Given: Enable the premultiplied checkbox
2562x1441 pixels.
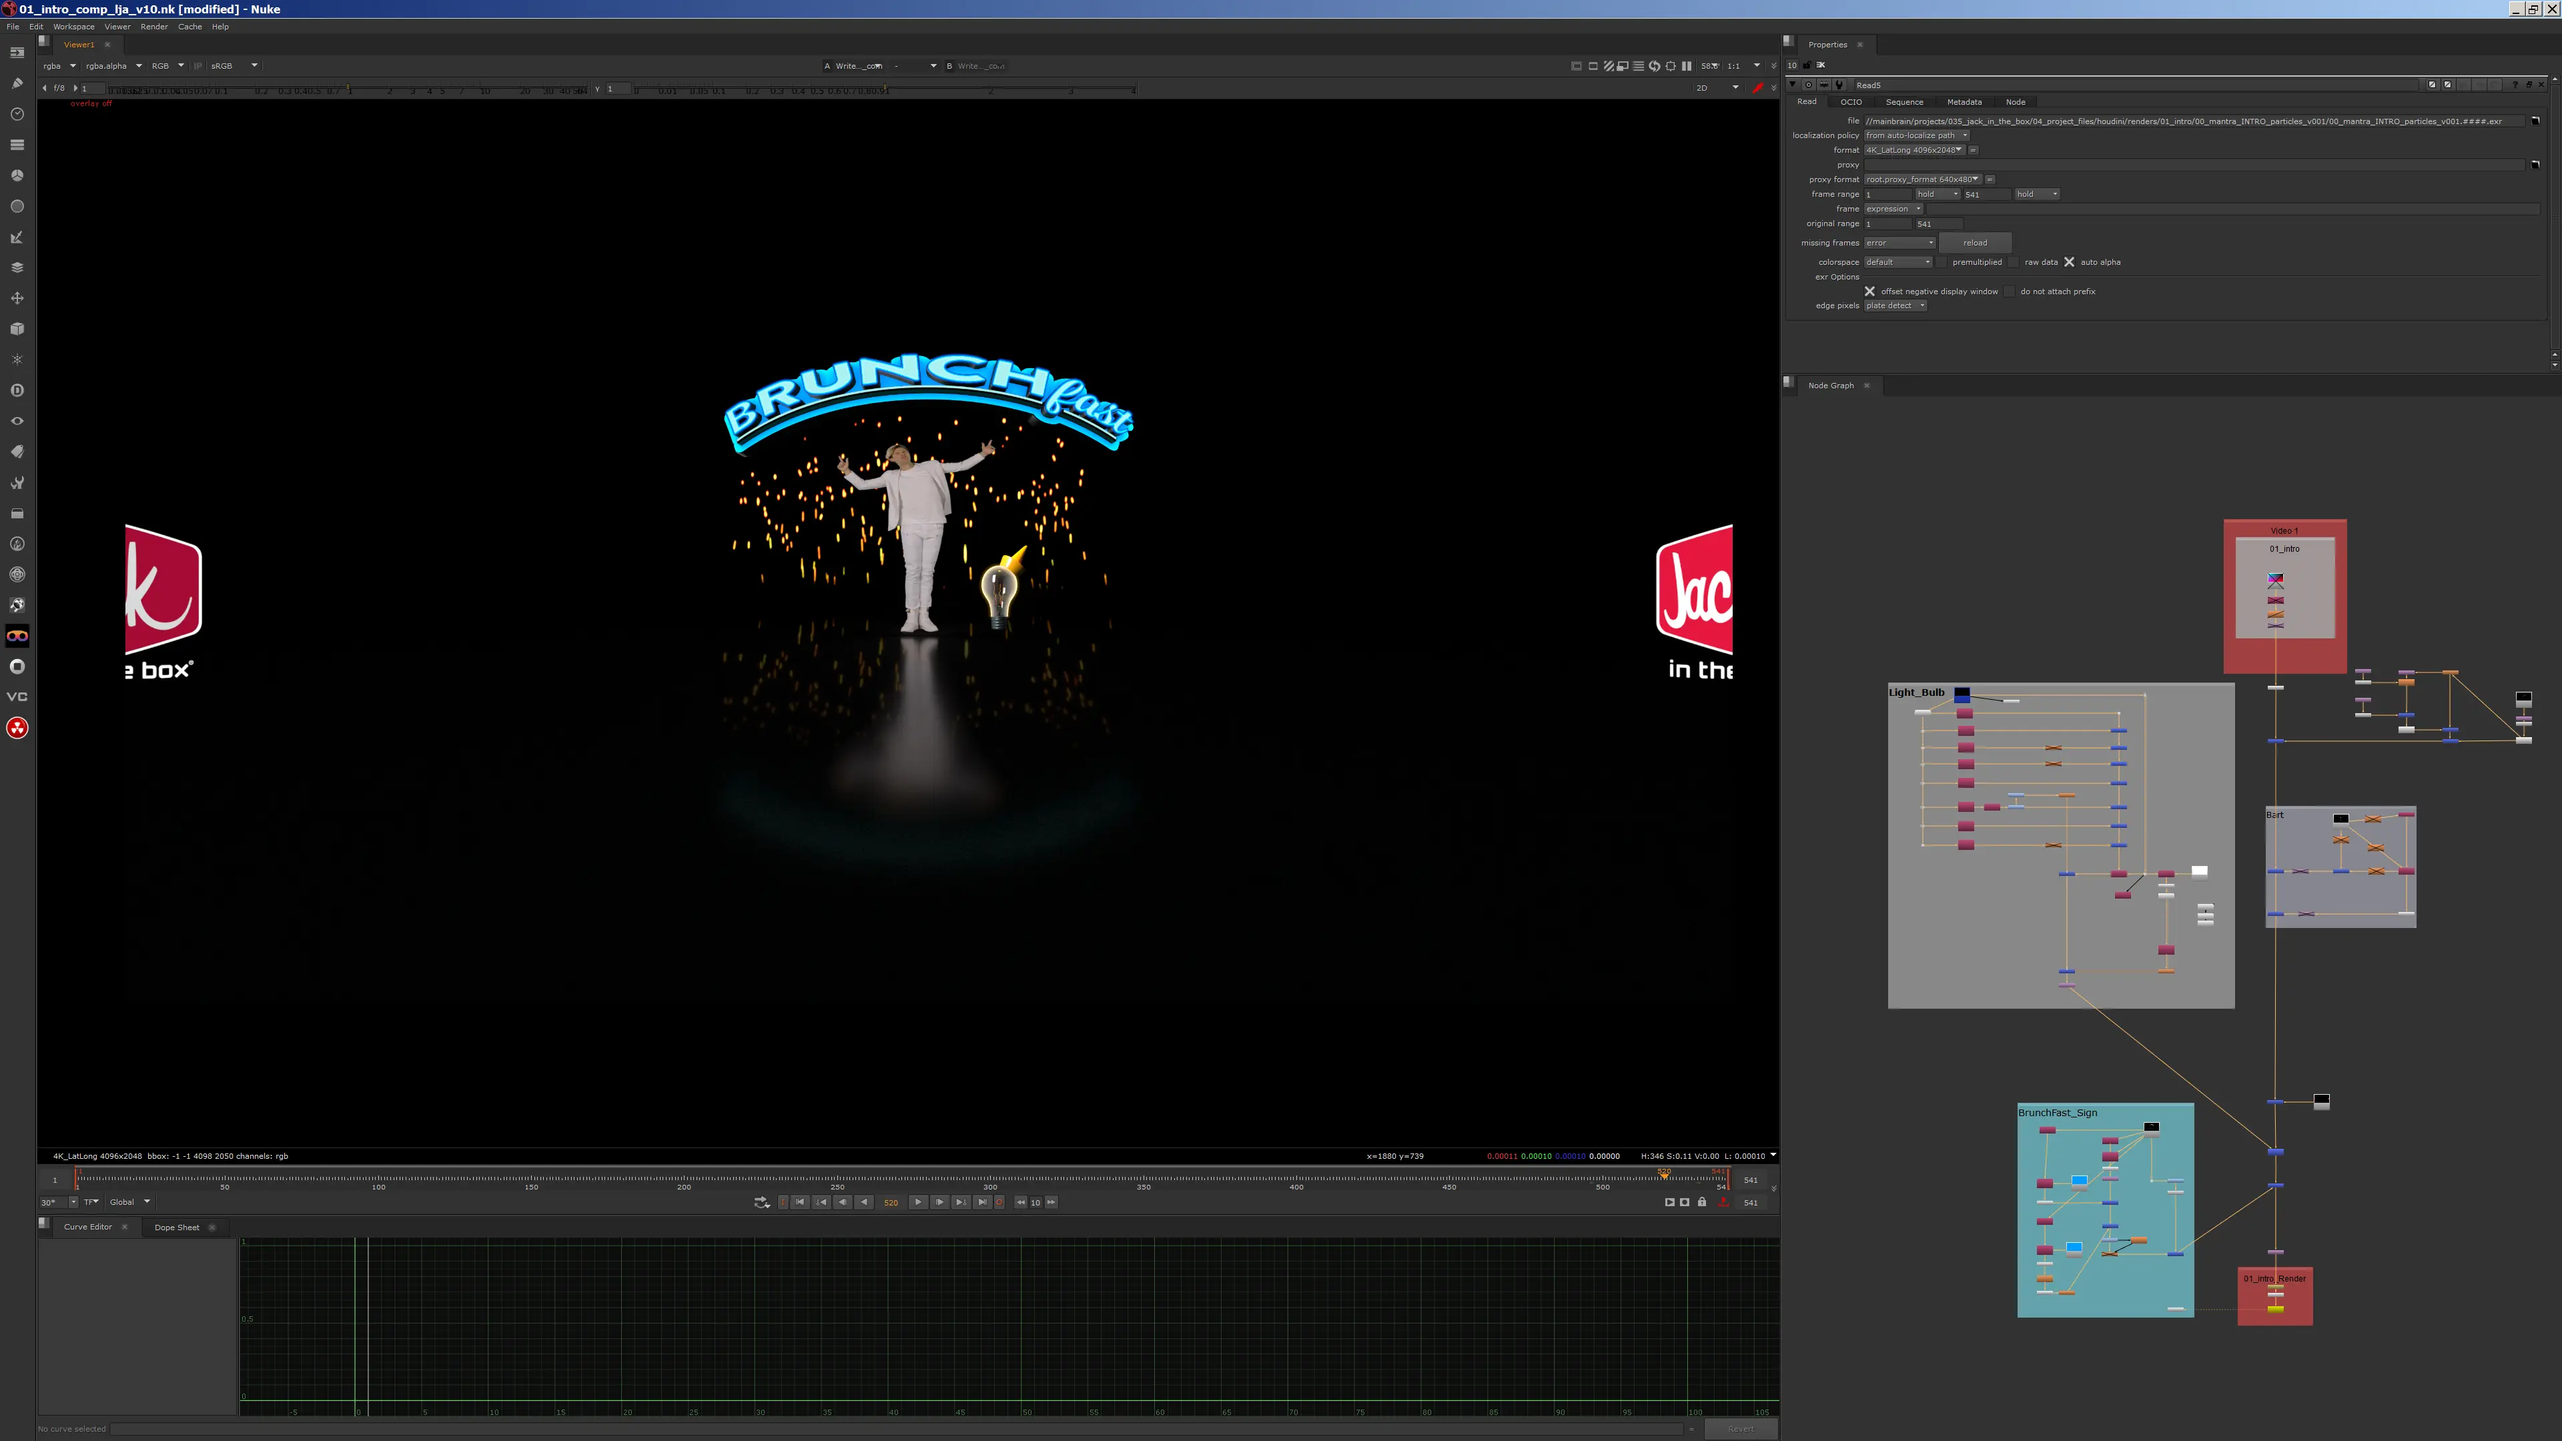Looking at the screenshot, I should [x=1942, y=263].
